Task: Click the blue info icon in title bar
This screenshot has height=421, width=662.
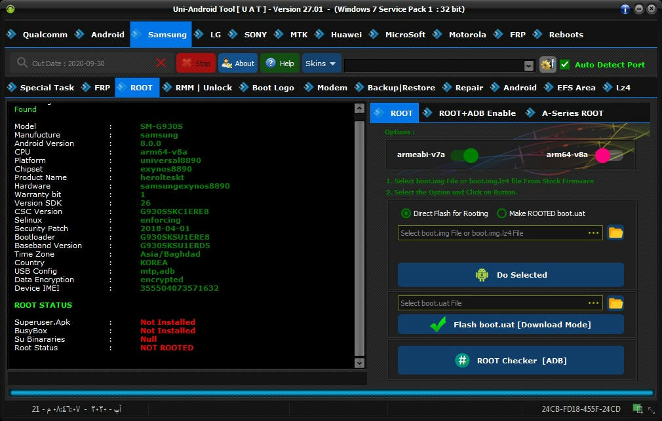Action: [625, 9]
